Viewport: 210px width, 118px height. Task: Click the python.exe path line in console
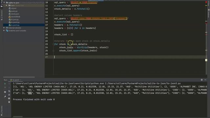pyautogui.click(x=97, y=84)
